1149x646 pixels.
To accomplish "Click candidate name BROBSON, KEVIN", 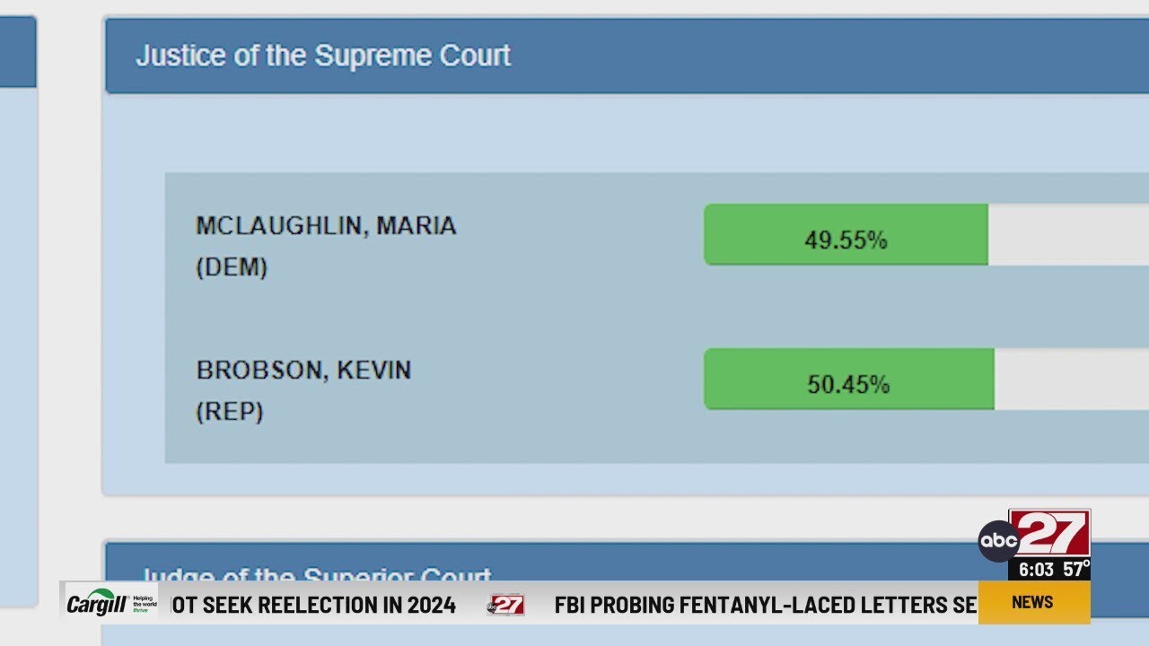I will (x=303, y=370).
